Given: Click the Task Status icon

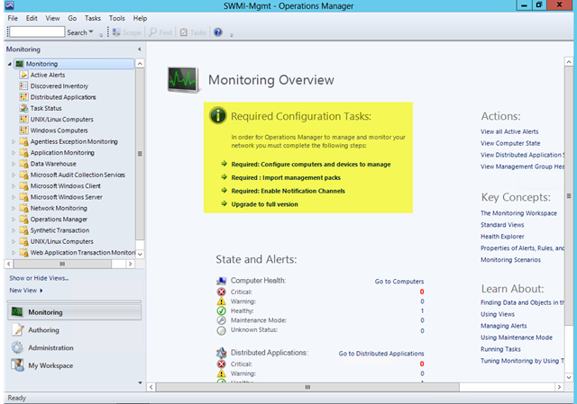Looking at the screenshot, I should 23,108.
